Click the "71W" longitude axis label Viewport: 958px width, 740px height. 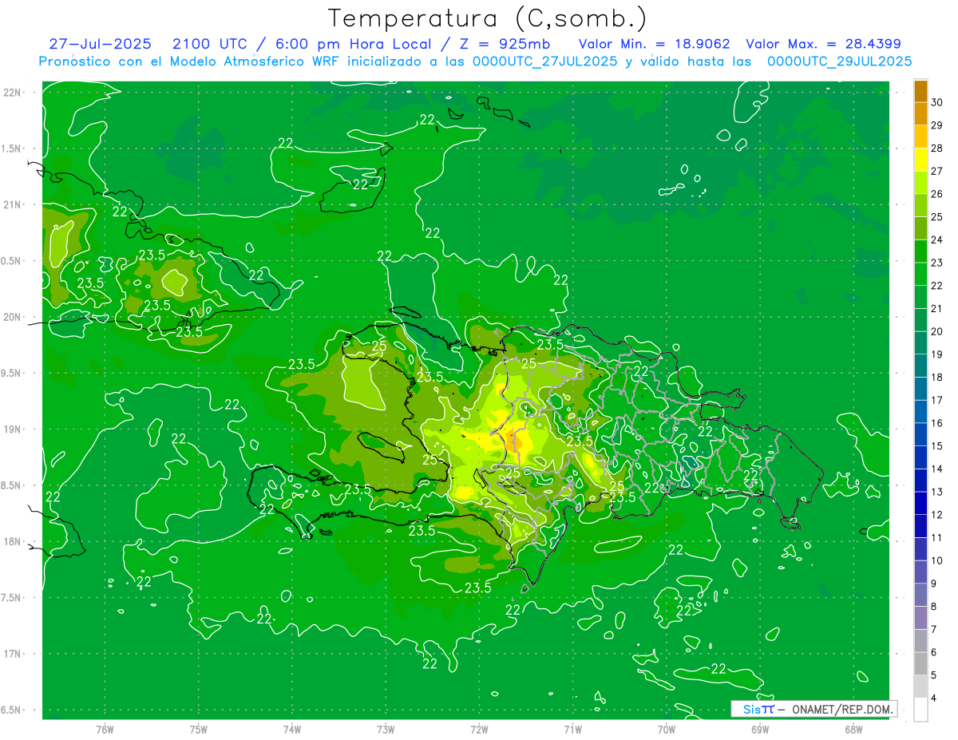click(x=572, y=730)
